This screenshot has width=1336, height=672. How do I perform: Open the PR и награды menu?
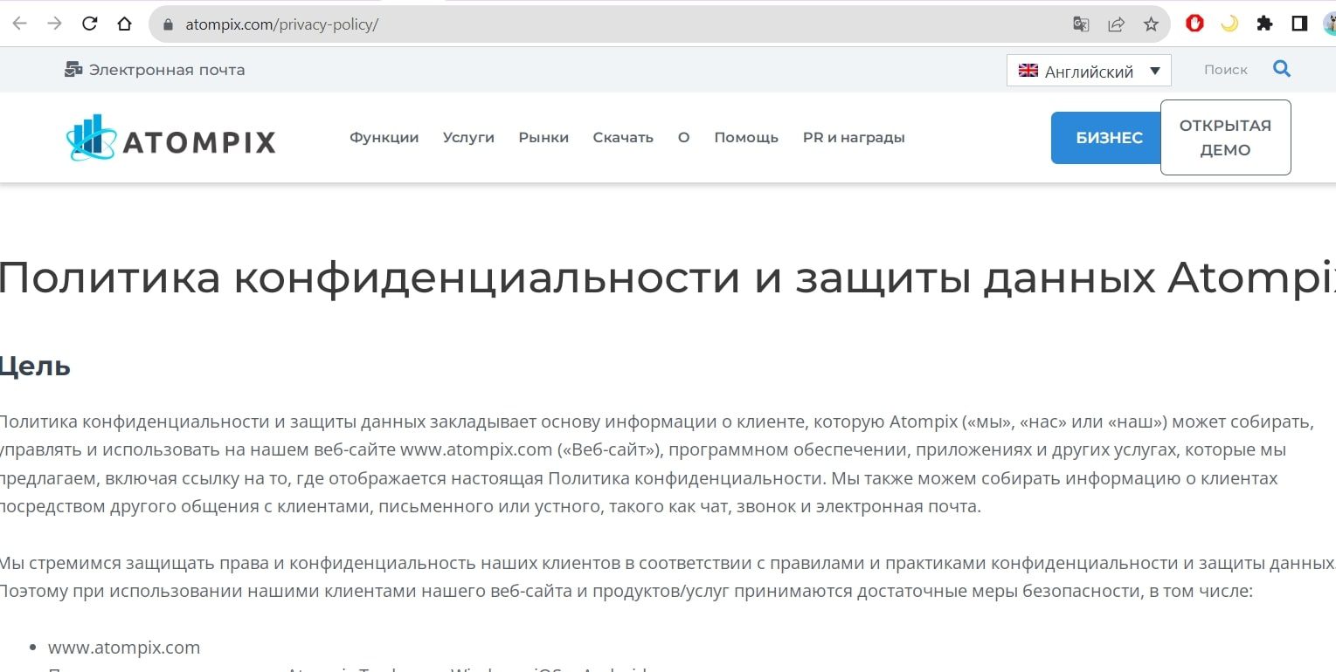click(x=854, y=138)
